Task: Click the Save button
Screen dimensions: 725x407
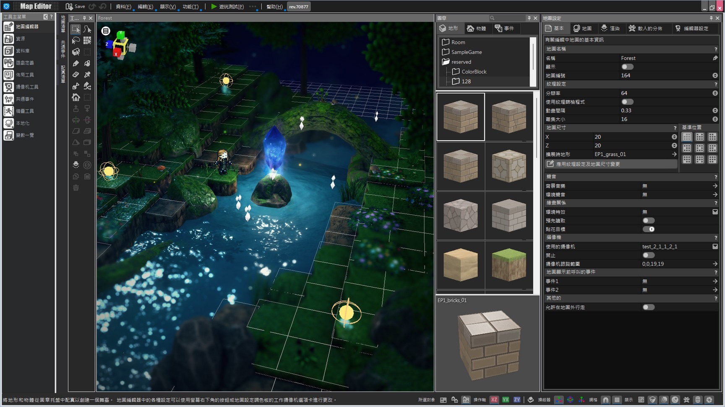Action: pos(76,7)
